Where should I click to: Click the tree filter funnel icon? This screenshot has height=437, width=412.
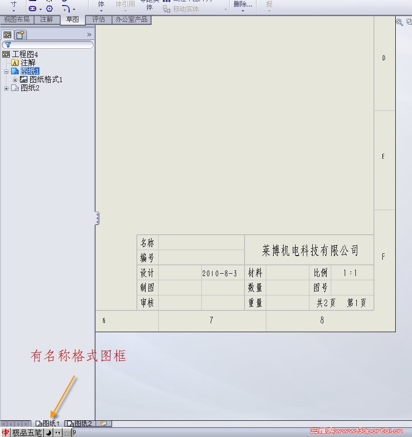click(x=8, y=45)
